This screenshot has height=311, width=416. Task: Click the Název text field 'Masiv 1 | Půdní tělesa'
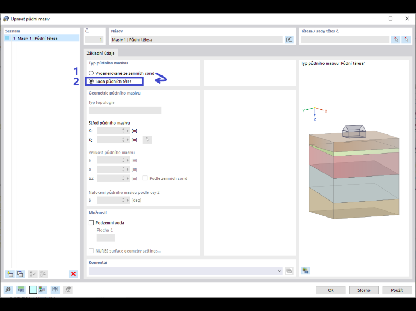197,39
